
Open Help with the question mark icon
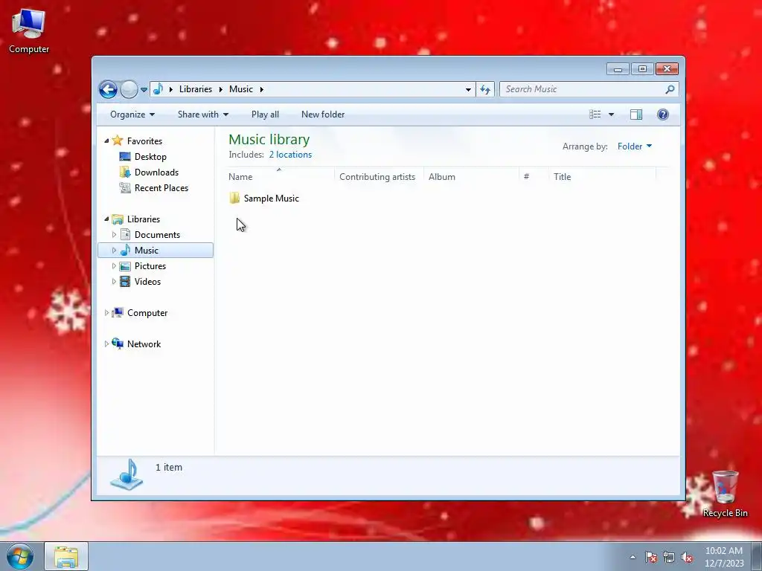663,114
